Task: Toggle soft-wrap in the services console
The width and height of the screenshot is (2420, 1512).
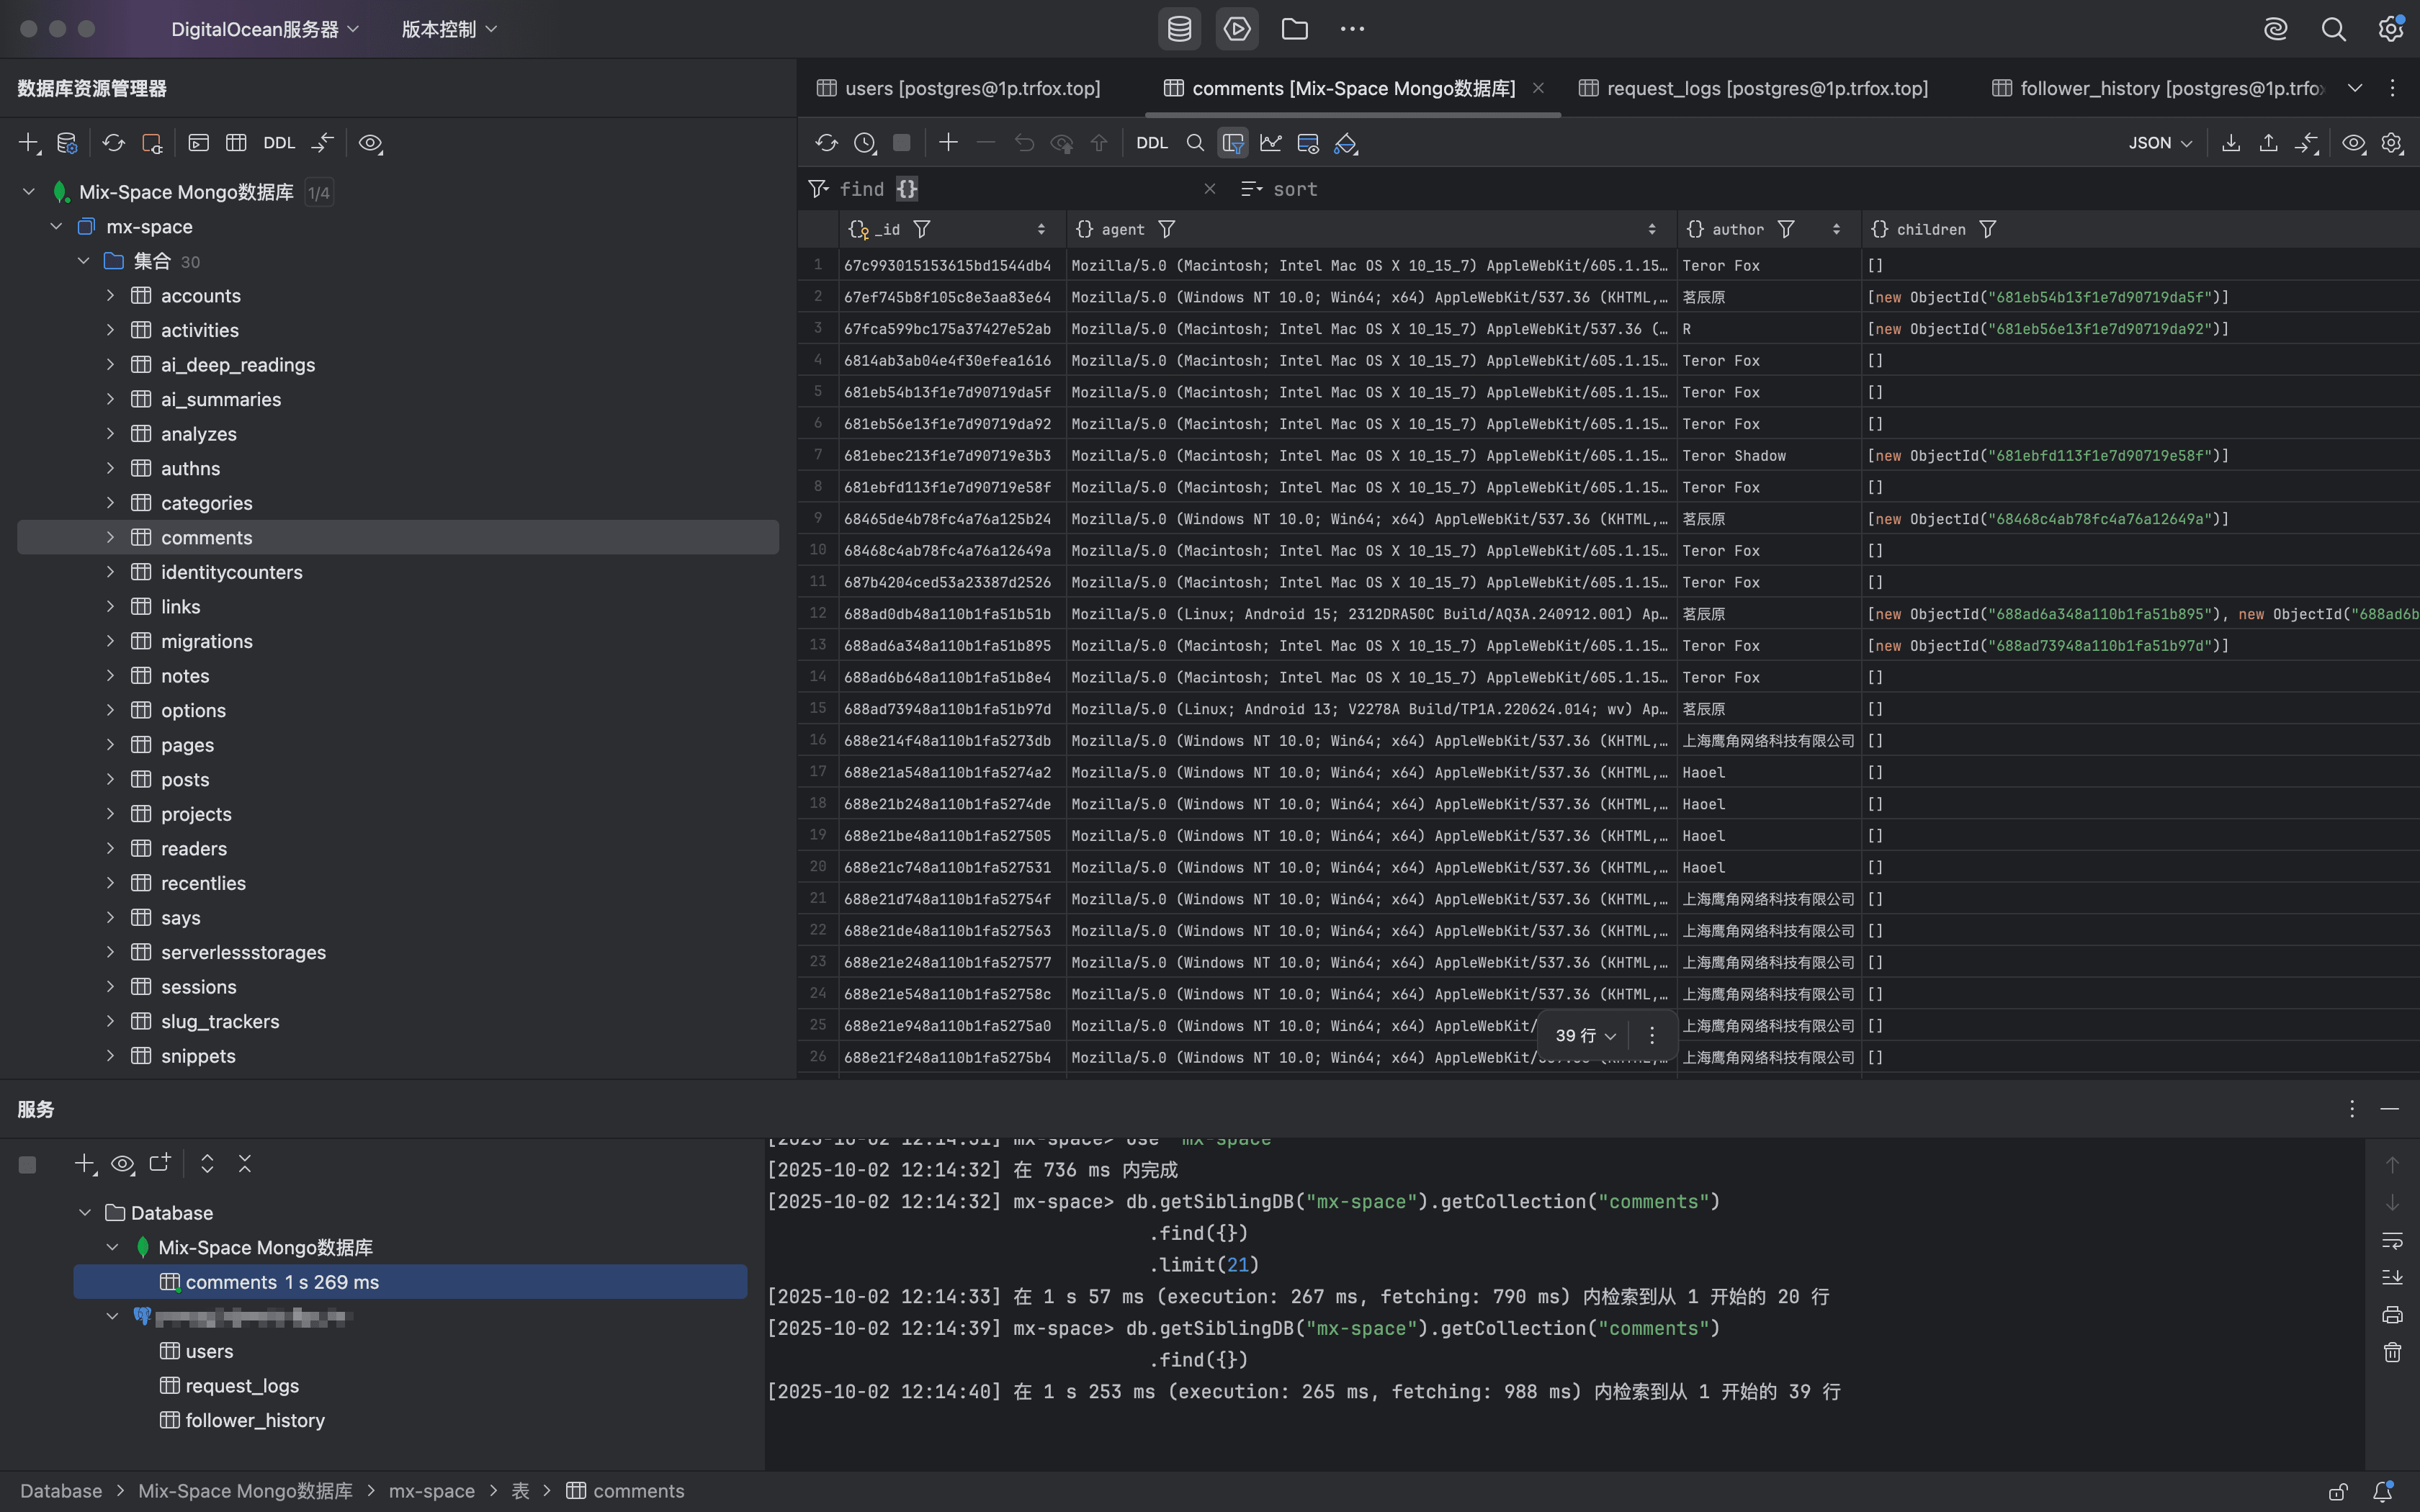Action: [2391, 1240]
